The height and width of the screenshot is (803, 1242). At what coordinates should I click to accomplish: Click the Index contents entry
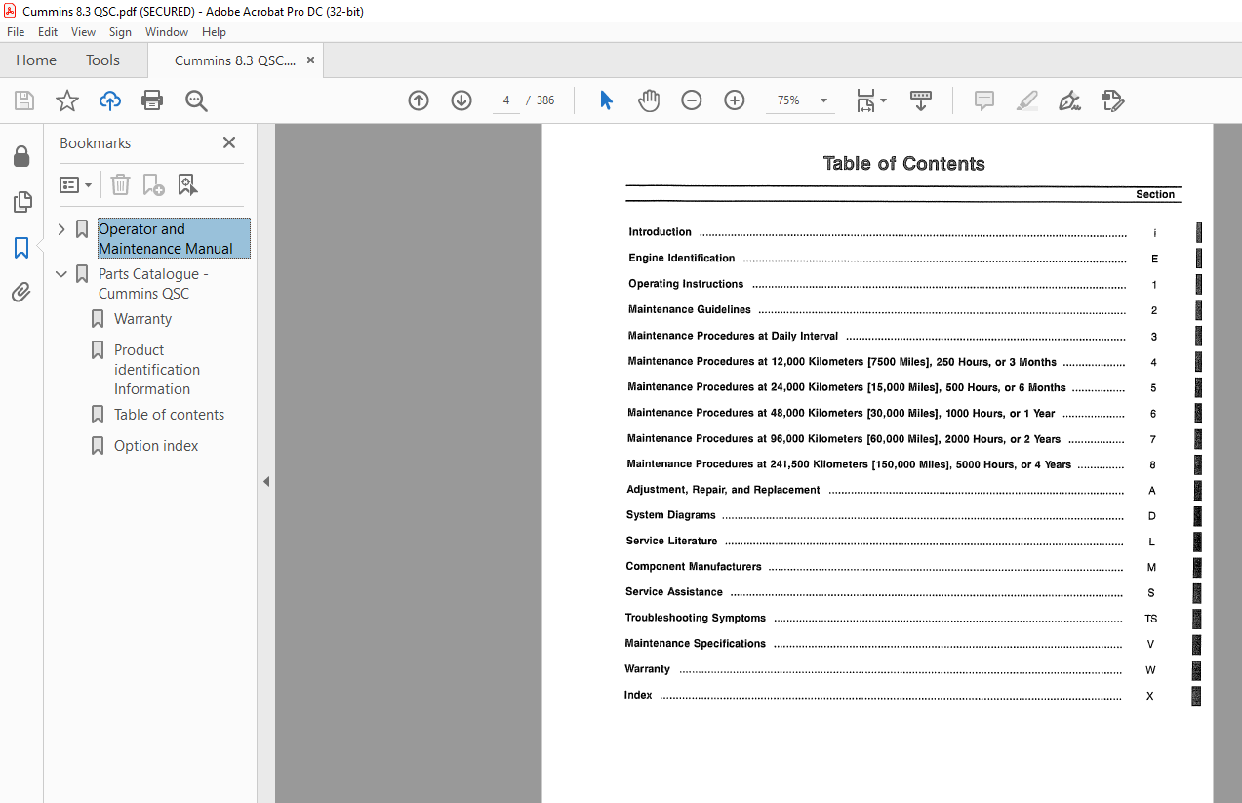point(638,696)
